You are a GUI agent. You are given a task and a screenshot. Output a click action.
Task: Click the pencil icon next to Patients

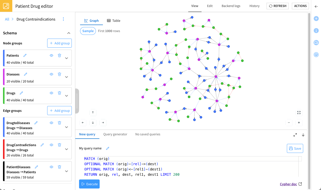coord(25,55)
